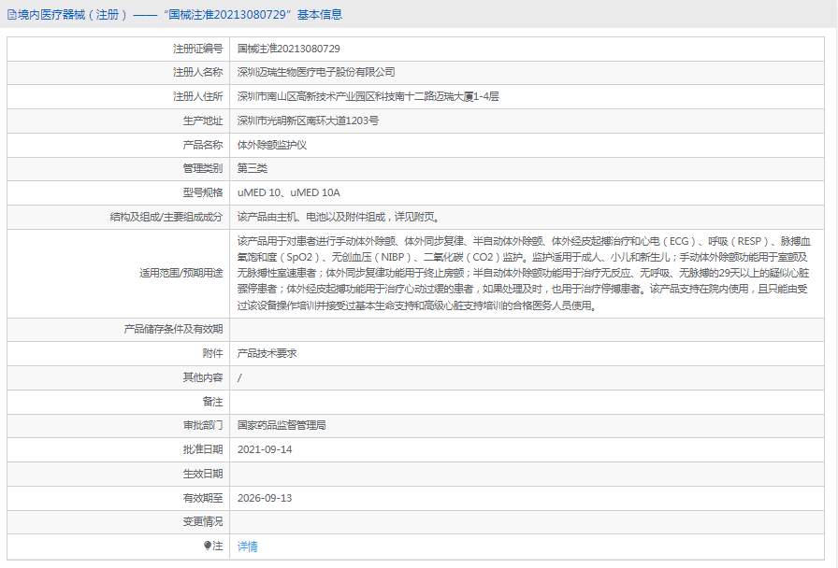Select registration number 国械注准20213080729 value cell
Screen dimensions: 838x568
[x=527, y=49]
